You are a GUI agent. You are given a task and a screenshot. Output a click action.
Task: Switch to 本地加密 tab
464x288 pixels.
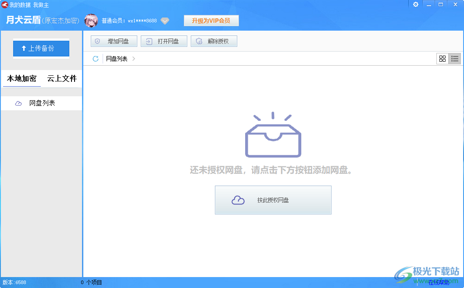[21, 79]
